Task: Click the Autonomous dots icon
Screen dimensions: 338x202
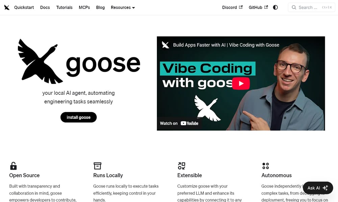Action: (265, 166)
